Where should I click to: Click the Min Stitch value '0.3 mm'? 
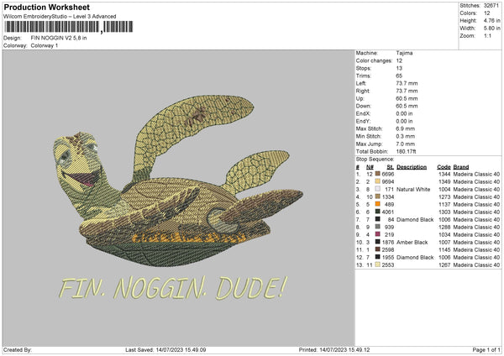point(405,137)
